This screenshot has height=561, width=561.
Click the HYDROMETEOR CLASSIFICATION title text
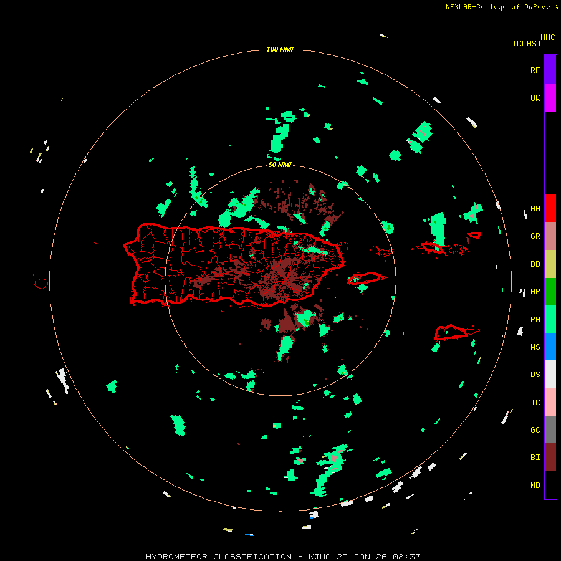219,557
